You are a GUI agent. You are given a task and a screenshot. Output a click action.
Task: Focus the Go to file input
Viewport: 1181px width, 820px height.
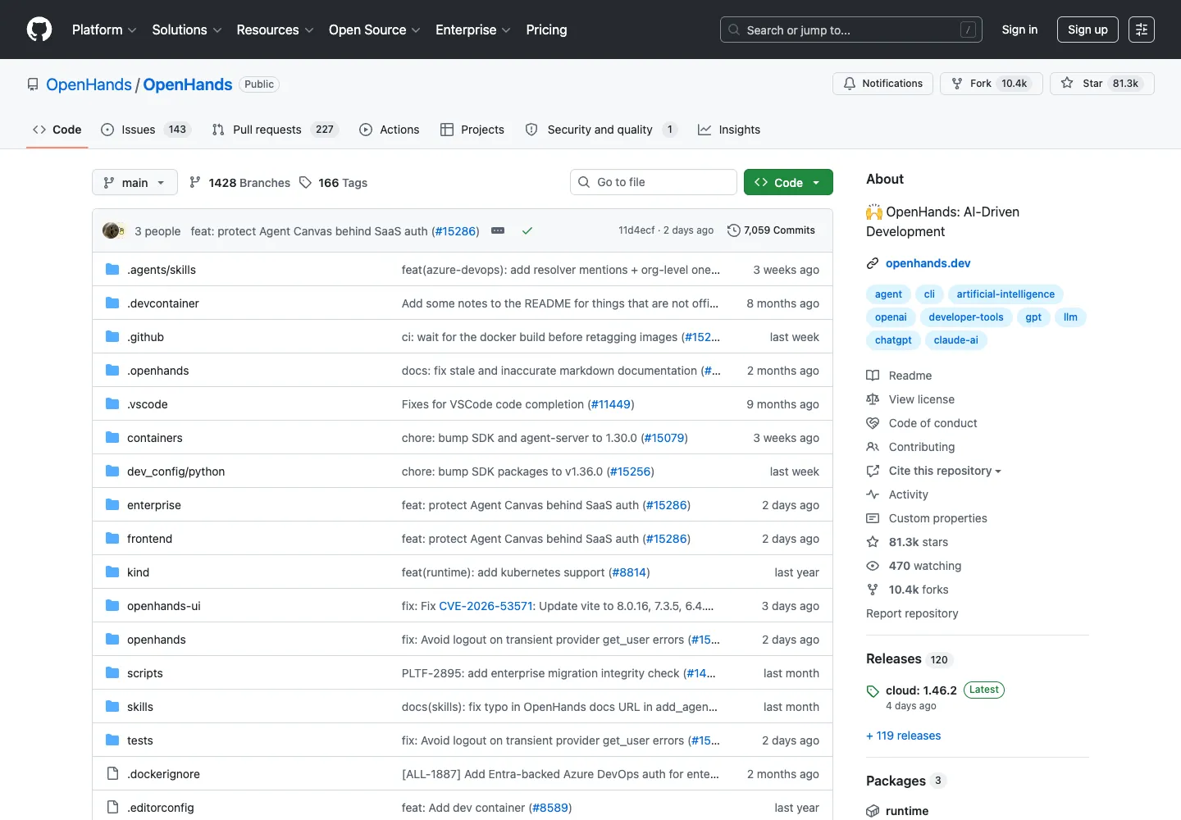(654, 182)
